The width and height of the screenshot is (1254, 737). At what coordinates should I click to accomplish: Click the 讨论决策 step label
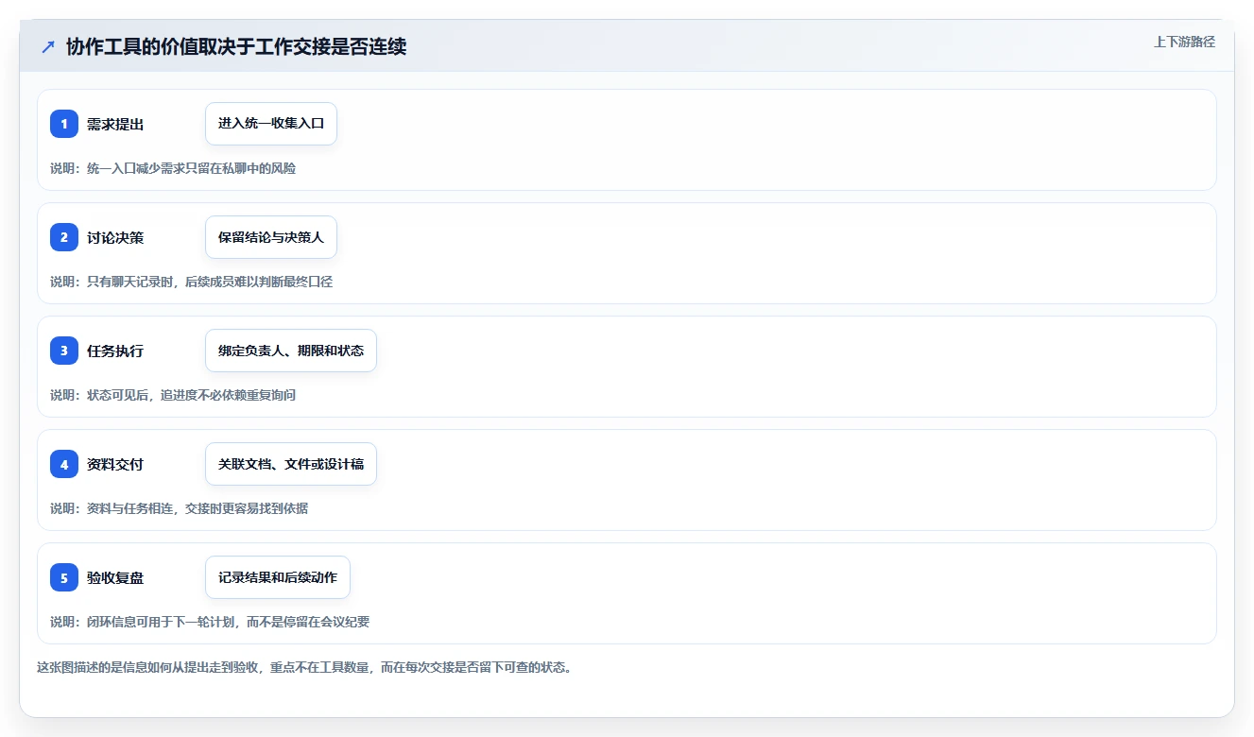115,237
